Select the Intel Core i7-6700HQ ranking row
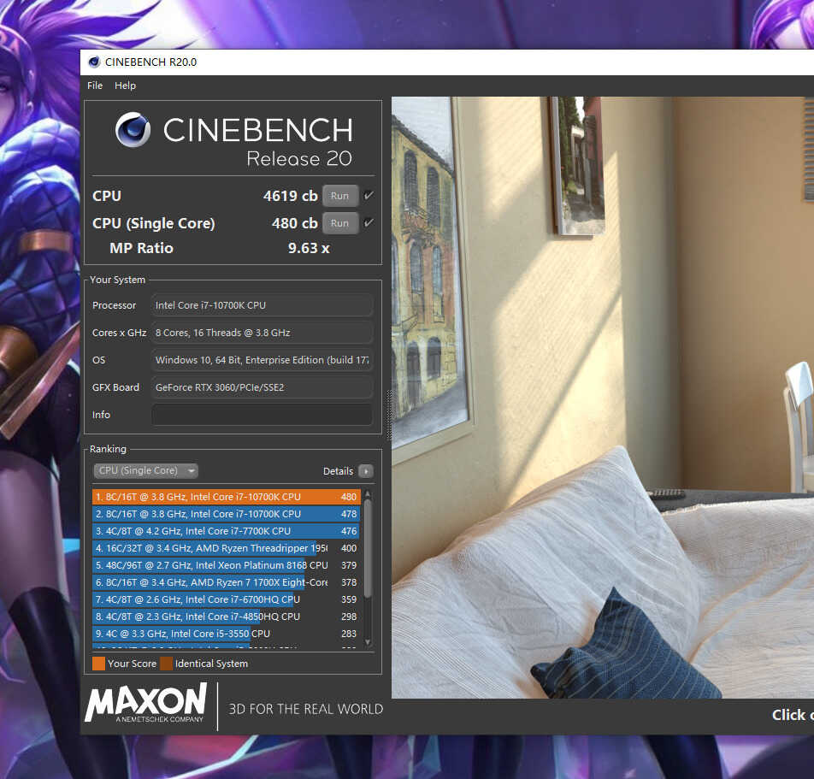Screen dimensions: 814x779 [x=227, y=599]
